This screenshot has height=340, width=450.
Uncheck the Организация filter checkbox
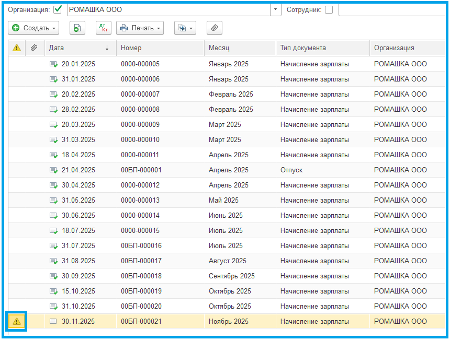(58, 10)
